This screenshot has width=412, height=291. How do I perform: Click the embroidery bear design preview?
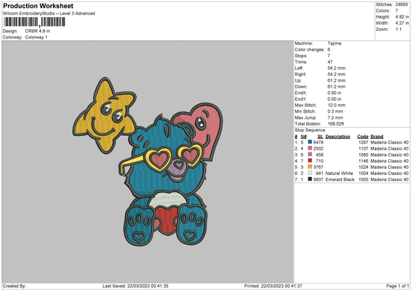(x=148, y=162)
